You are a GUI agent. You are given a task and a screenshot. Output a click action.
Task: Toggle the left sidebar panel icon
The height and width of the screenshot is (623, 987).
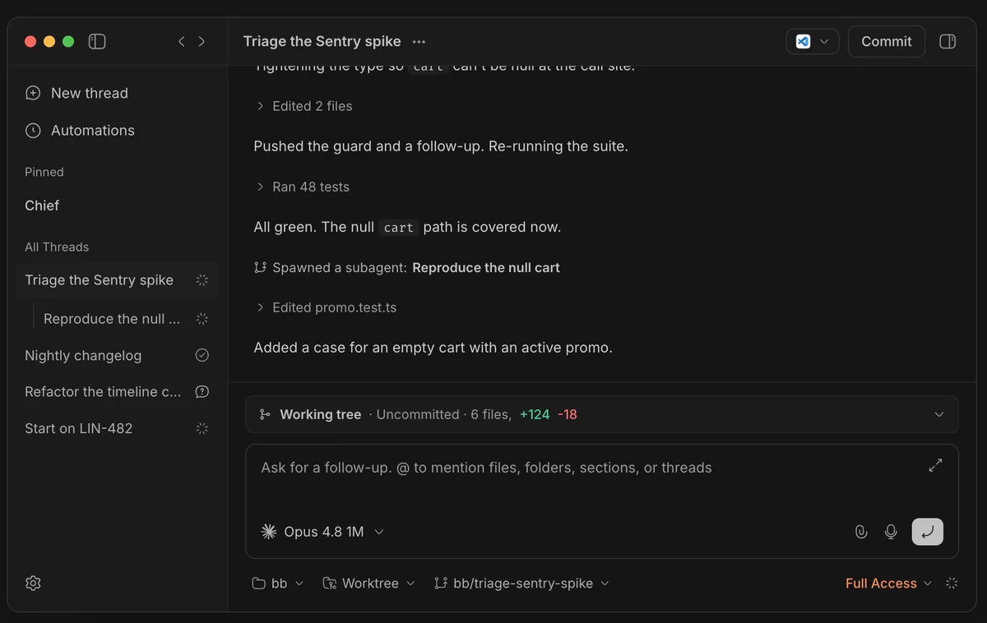click(x=97, y=41)
